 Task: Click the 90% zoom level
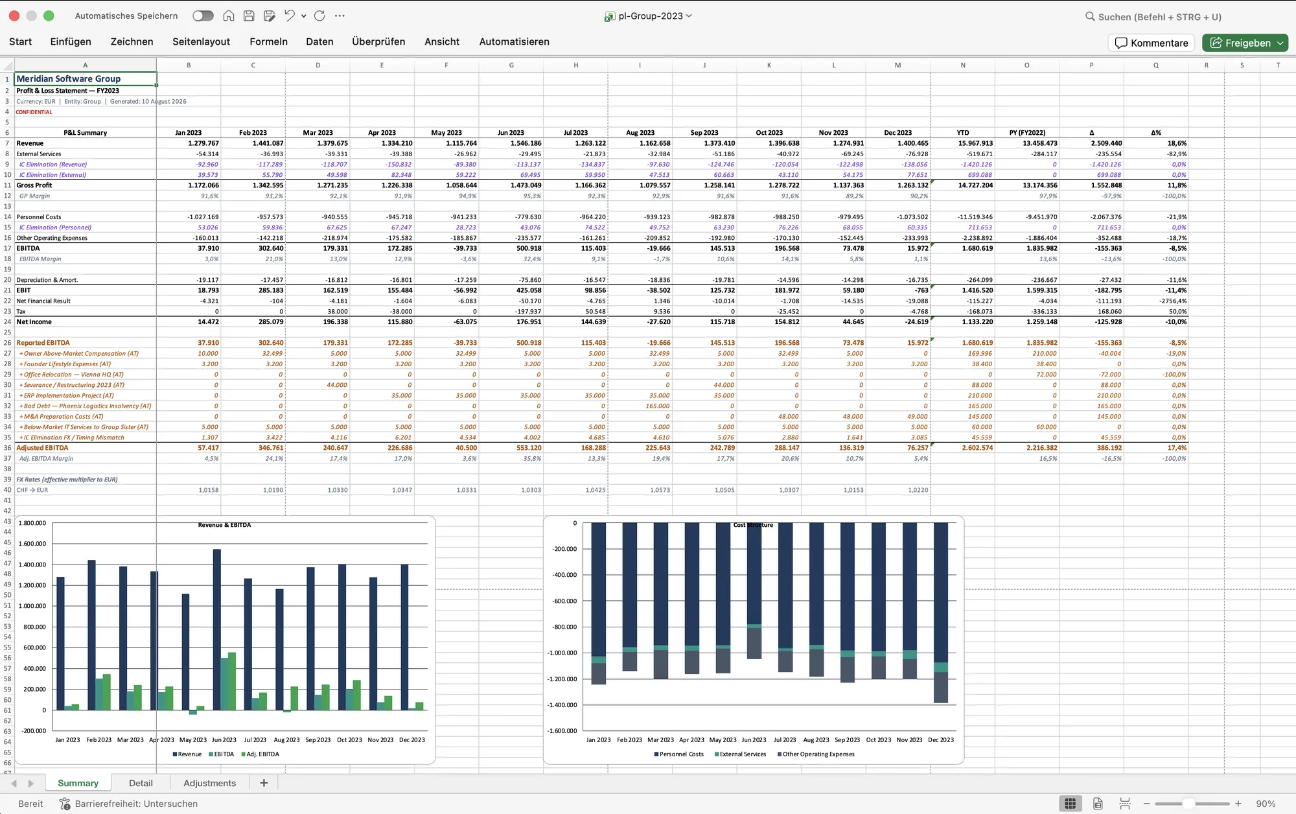1266,804
